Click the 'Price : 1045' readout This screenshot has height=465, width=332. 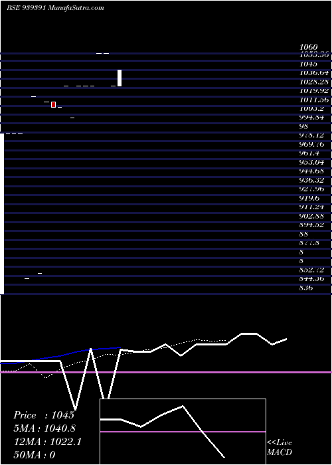[44, 415]
